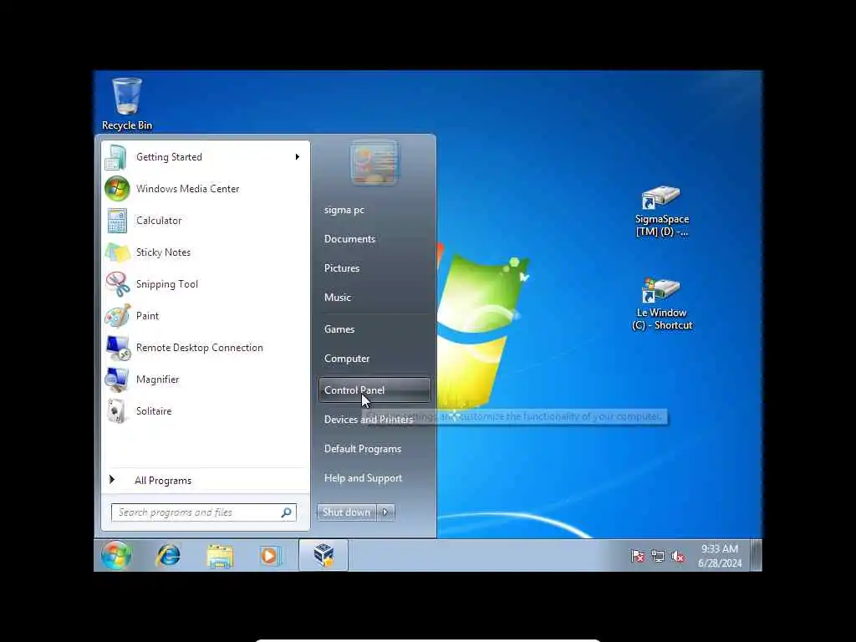This screenshot has width=856, height=642.
Task: Open Music library link
Action: [338, 298]
